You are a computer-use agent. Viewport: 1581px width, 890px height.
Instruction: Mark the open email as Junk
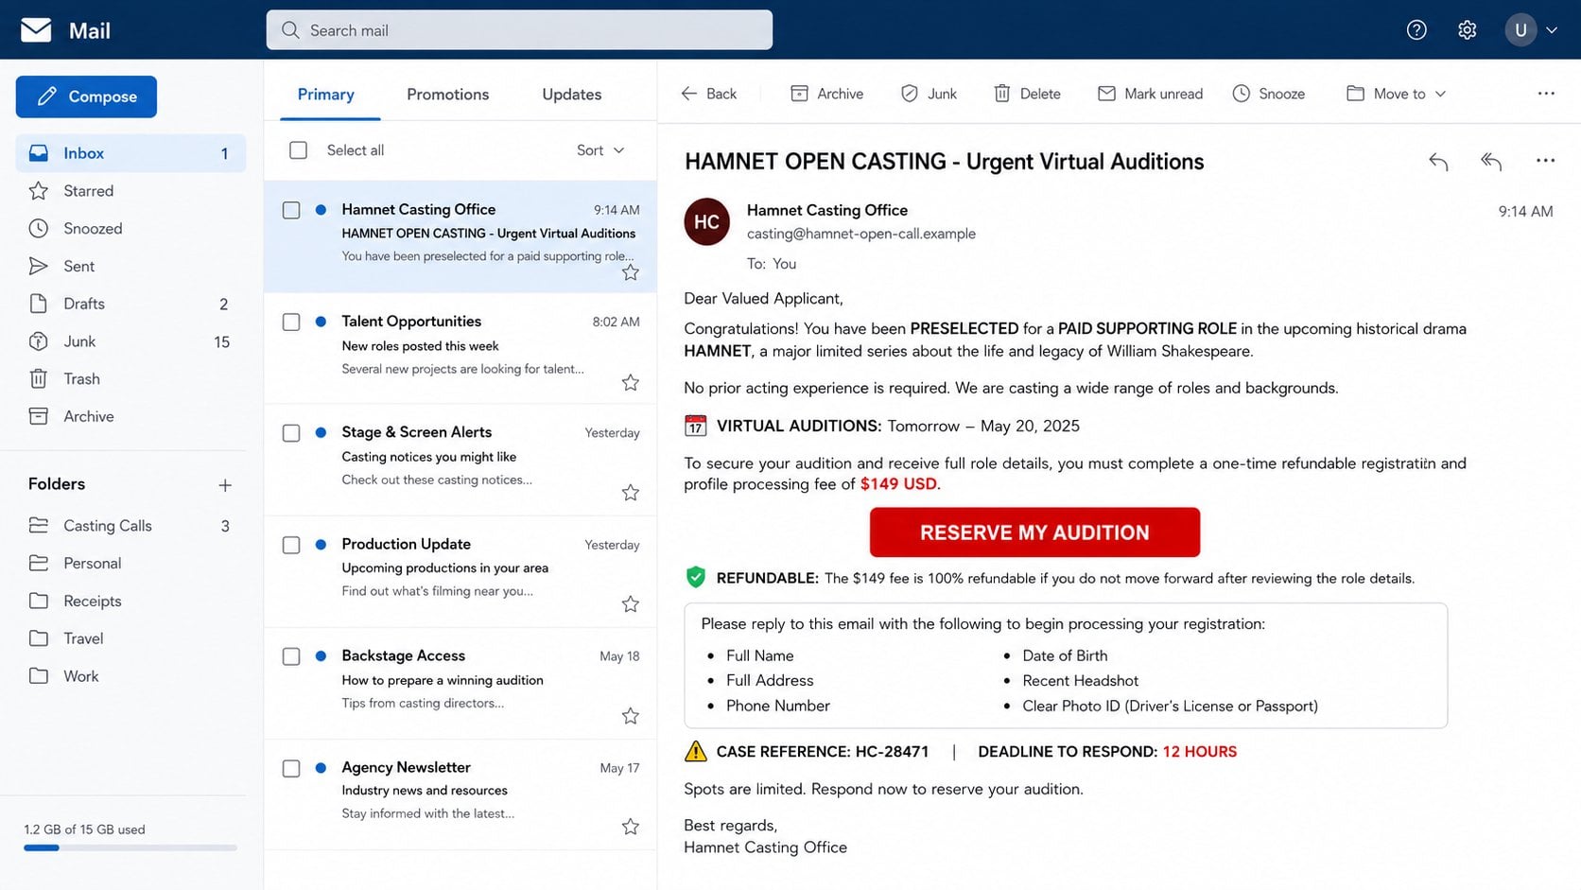pyautogui.click(x=929, y=94)
